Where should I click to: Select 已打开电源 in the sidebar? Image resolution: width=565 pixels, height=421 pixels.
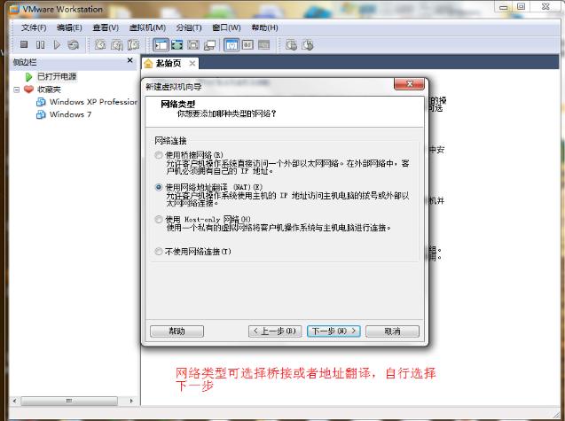pyautogui.click(x=57, y=77)
